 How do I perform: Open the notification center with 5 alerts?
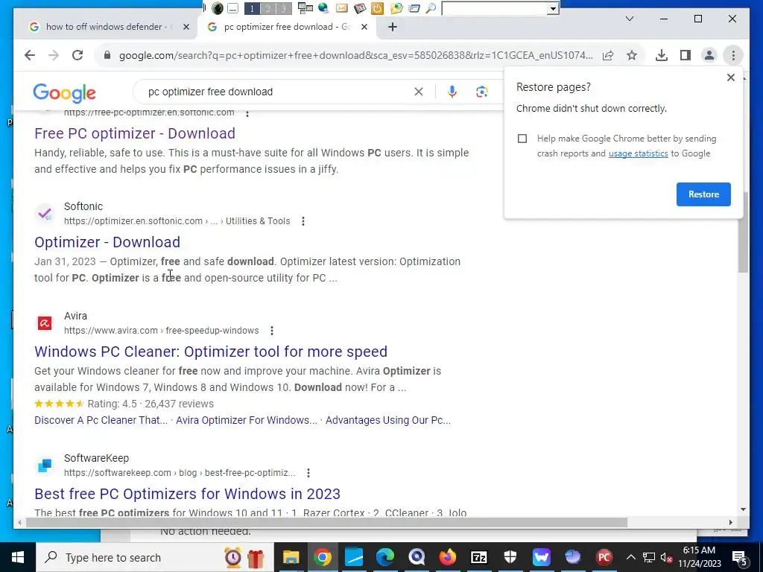[x=739, y=557]
